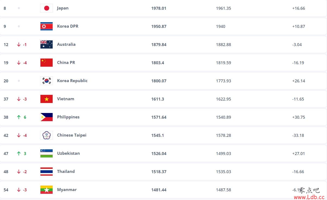
Task: Select the Myanmar total points 1481.44
Action: point(159,190)
